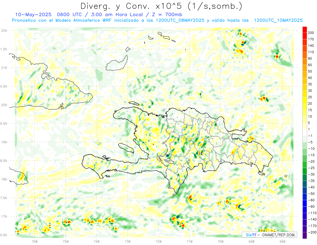
Task: Click the 19N latitude label
Action: pos(4,142)
